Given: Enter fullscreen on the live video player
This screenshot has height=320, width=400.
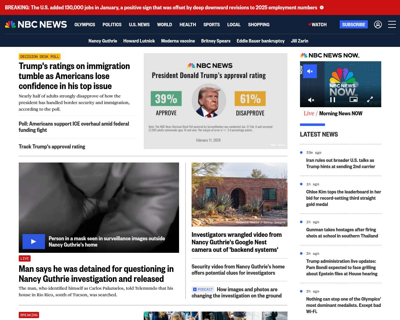Looking at the screenshot, I should [x=370, y=99].
